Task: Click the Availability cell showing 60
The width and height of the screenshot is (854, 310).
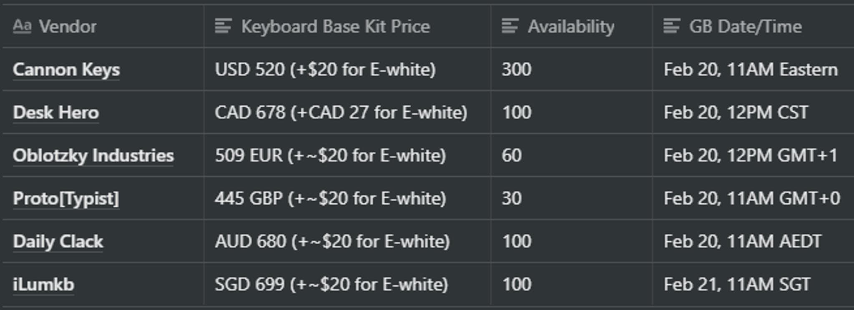Action: (512, 155)
